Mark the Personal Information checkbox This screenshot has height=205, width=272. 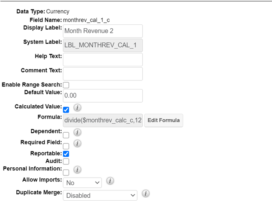coord(66,172)
